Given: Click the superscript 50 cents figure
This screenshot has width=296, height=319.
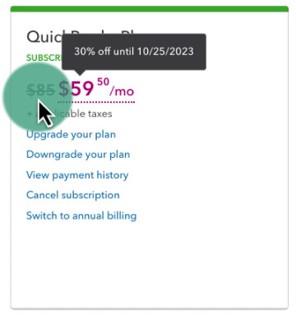Looking at the screenshot, I should click(x=104, y=81).
